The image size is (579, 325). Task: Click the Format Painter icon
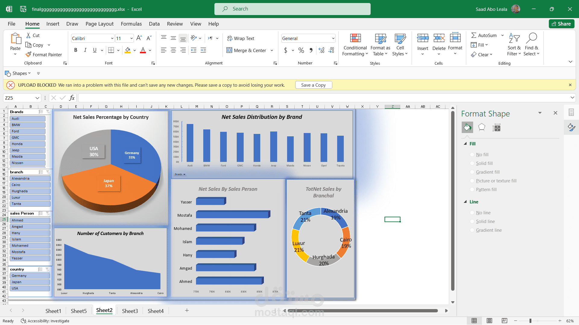tap(29, 54)
